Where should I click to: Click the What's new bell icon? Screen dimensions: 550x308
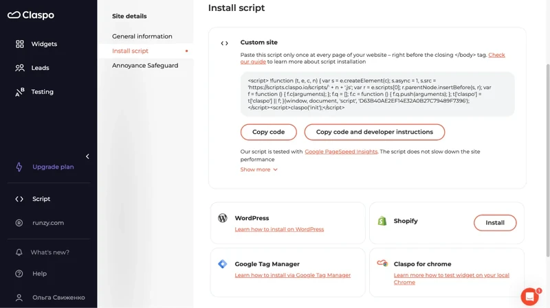coord(19,252)
